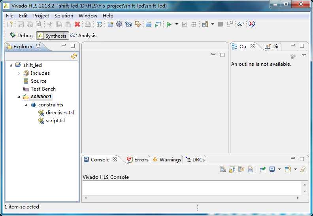Open Display Selected Console dropdown arrow
This screenshot has height=216, width=313.
click(x=279, y=169)
